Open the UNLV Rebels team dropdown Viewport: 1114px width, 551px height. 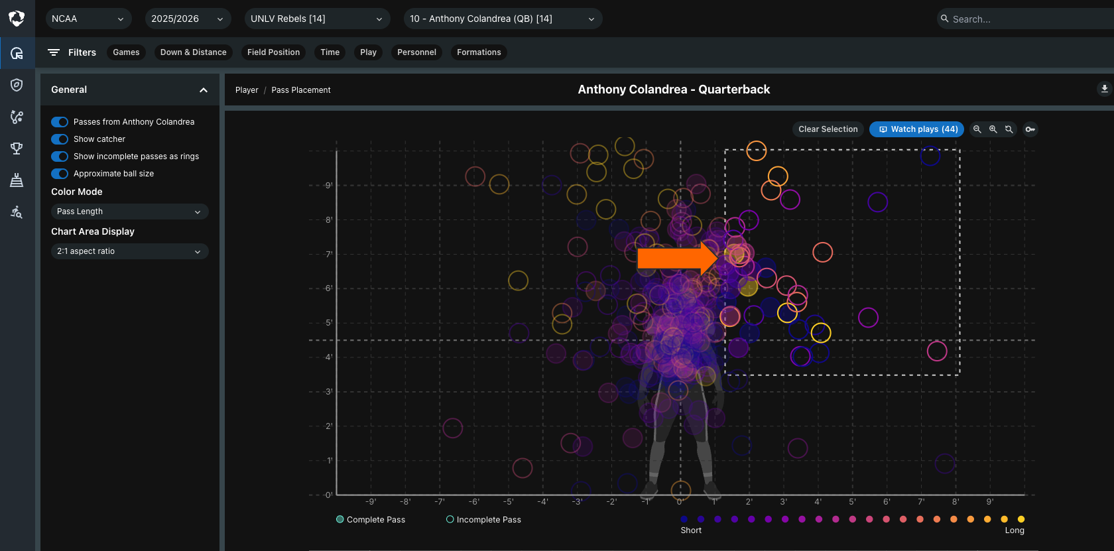click(317, 19)
